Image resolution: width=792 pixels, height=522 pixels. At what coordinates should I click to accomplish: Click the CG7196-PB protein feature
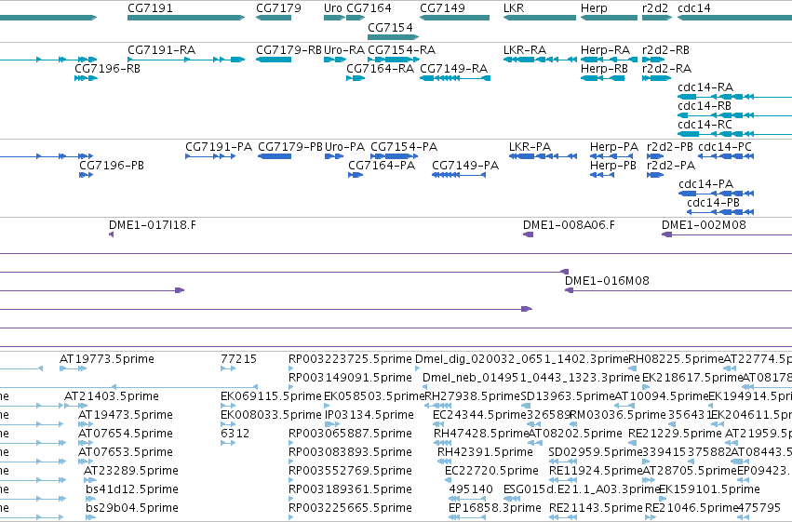[x=87, y=175]
